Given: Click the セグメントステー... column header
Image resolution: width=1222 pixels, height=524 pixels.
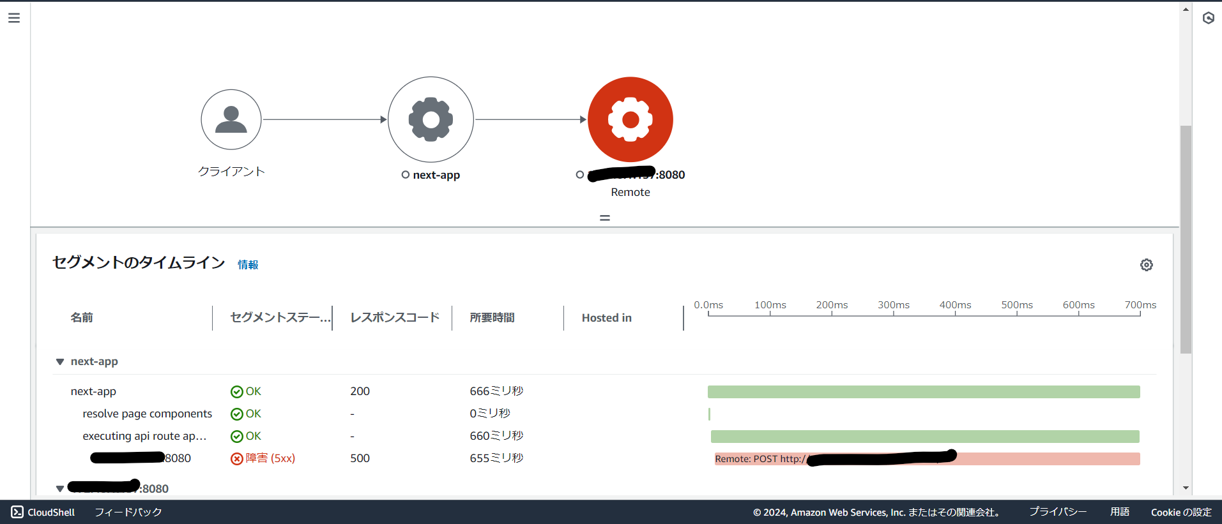Looking at the screenshot, I should coord(280,317).
